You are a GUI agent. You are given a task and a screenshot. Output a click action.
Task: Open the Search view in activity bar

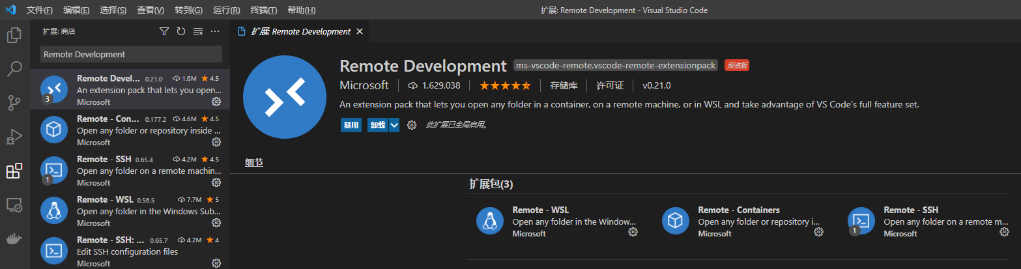[x=14, y=68]
